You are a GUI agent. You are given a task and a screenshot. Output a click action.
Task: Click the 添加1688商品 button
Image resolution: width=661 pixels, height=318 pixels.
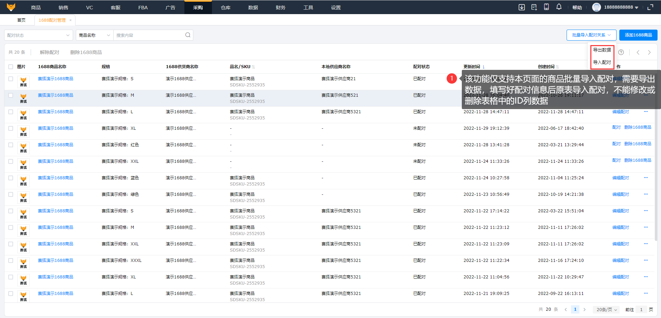638,35
